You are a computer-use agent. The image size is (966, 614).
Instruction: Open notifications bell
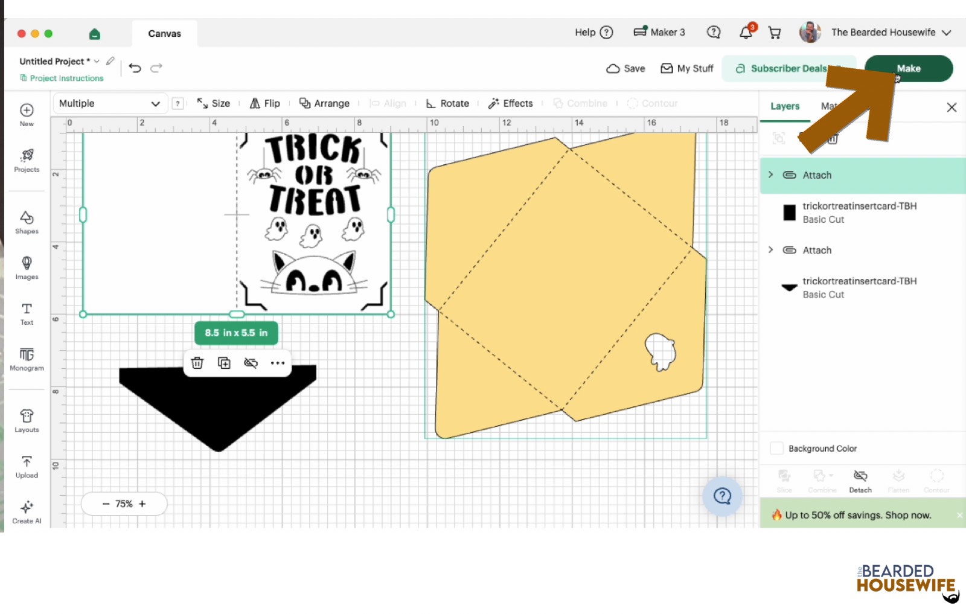click(746, 33)
